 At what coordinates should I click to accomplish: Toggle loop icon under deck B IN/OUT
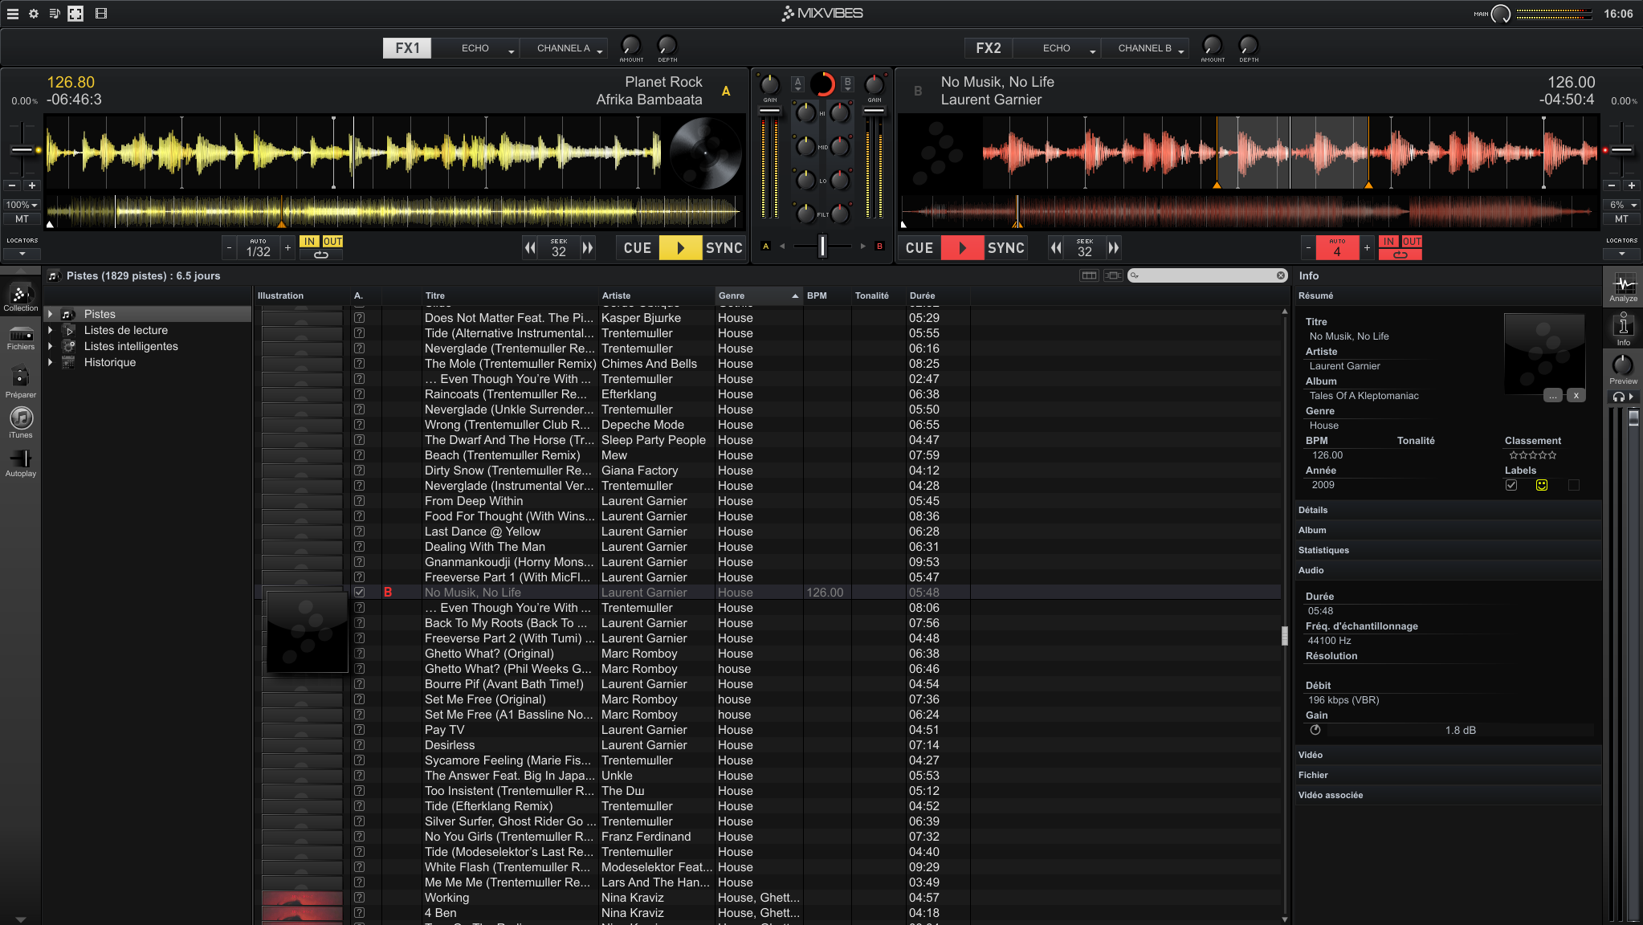tap(1400, 255)
